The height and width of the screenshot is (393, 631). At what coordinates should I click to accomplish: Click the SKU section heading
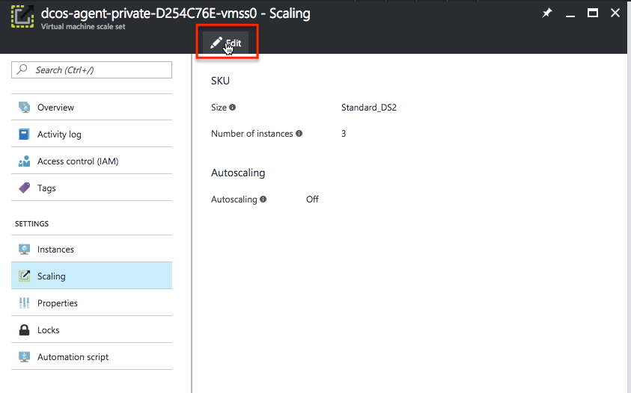point(221,81)
